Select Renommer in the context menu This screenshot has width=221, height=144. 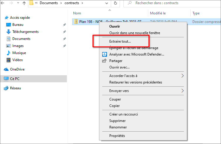[118, 127]
